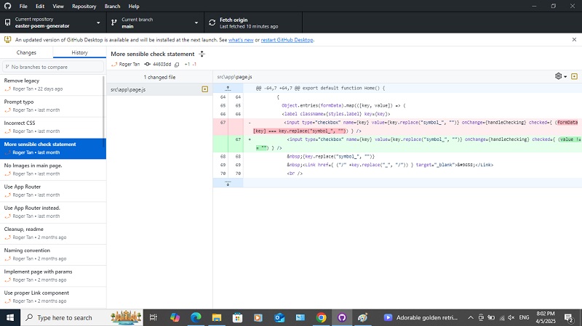The image size is (582, 326).
Task: Click restart GitHub Desktop link
Action: 287,40
